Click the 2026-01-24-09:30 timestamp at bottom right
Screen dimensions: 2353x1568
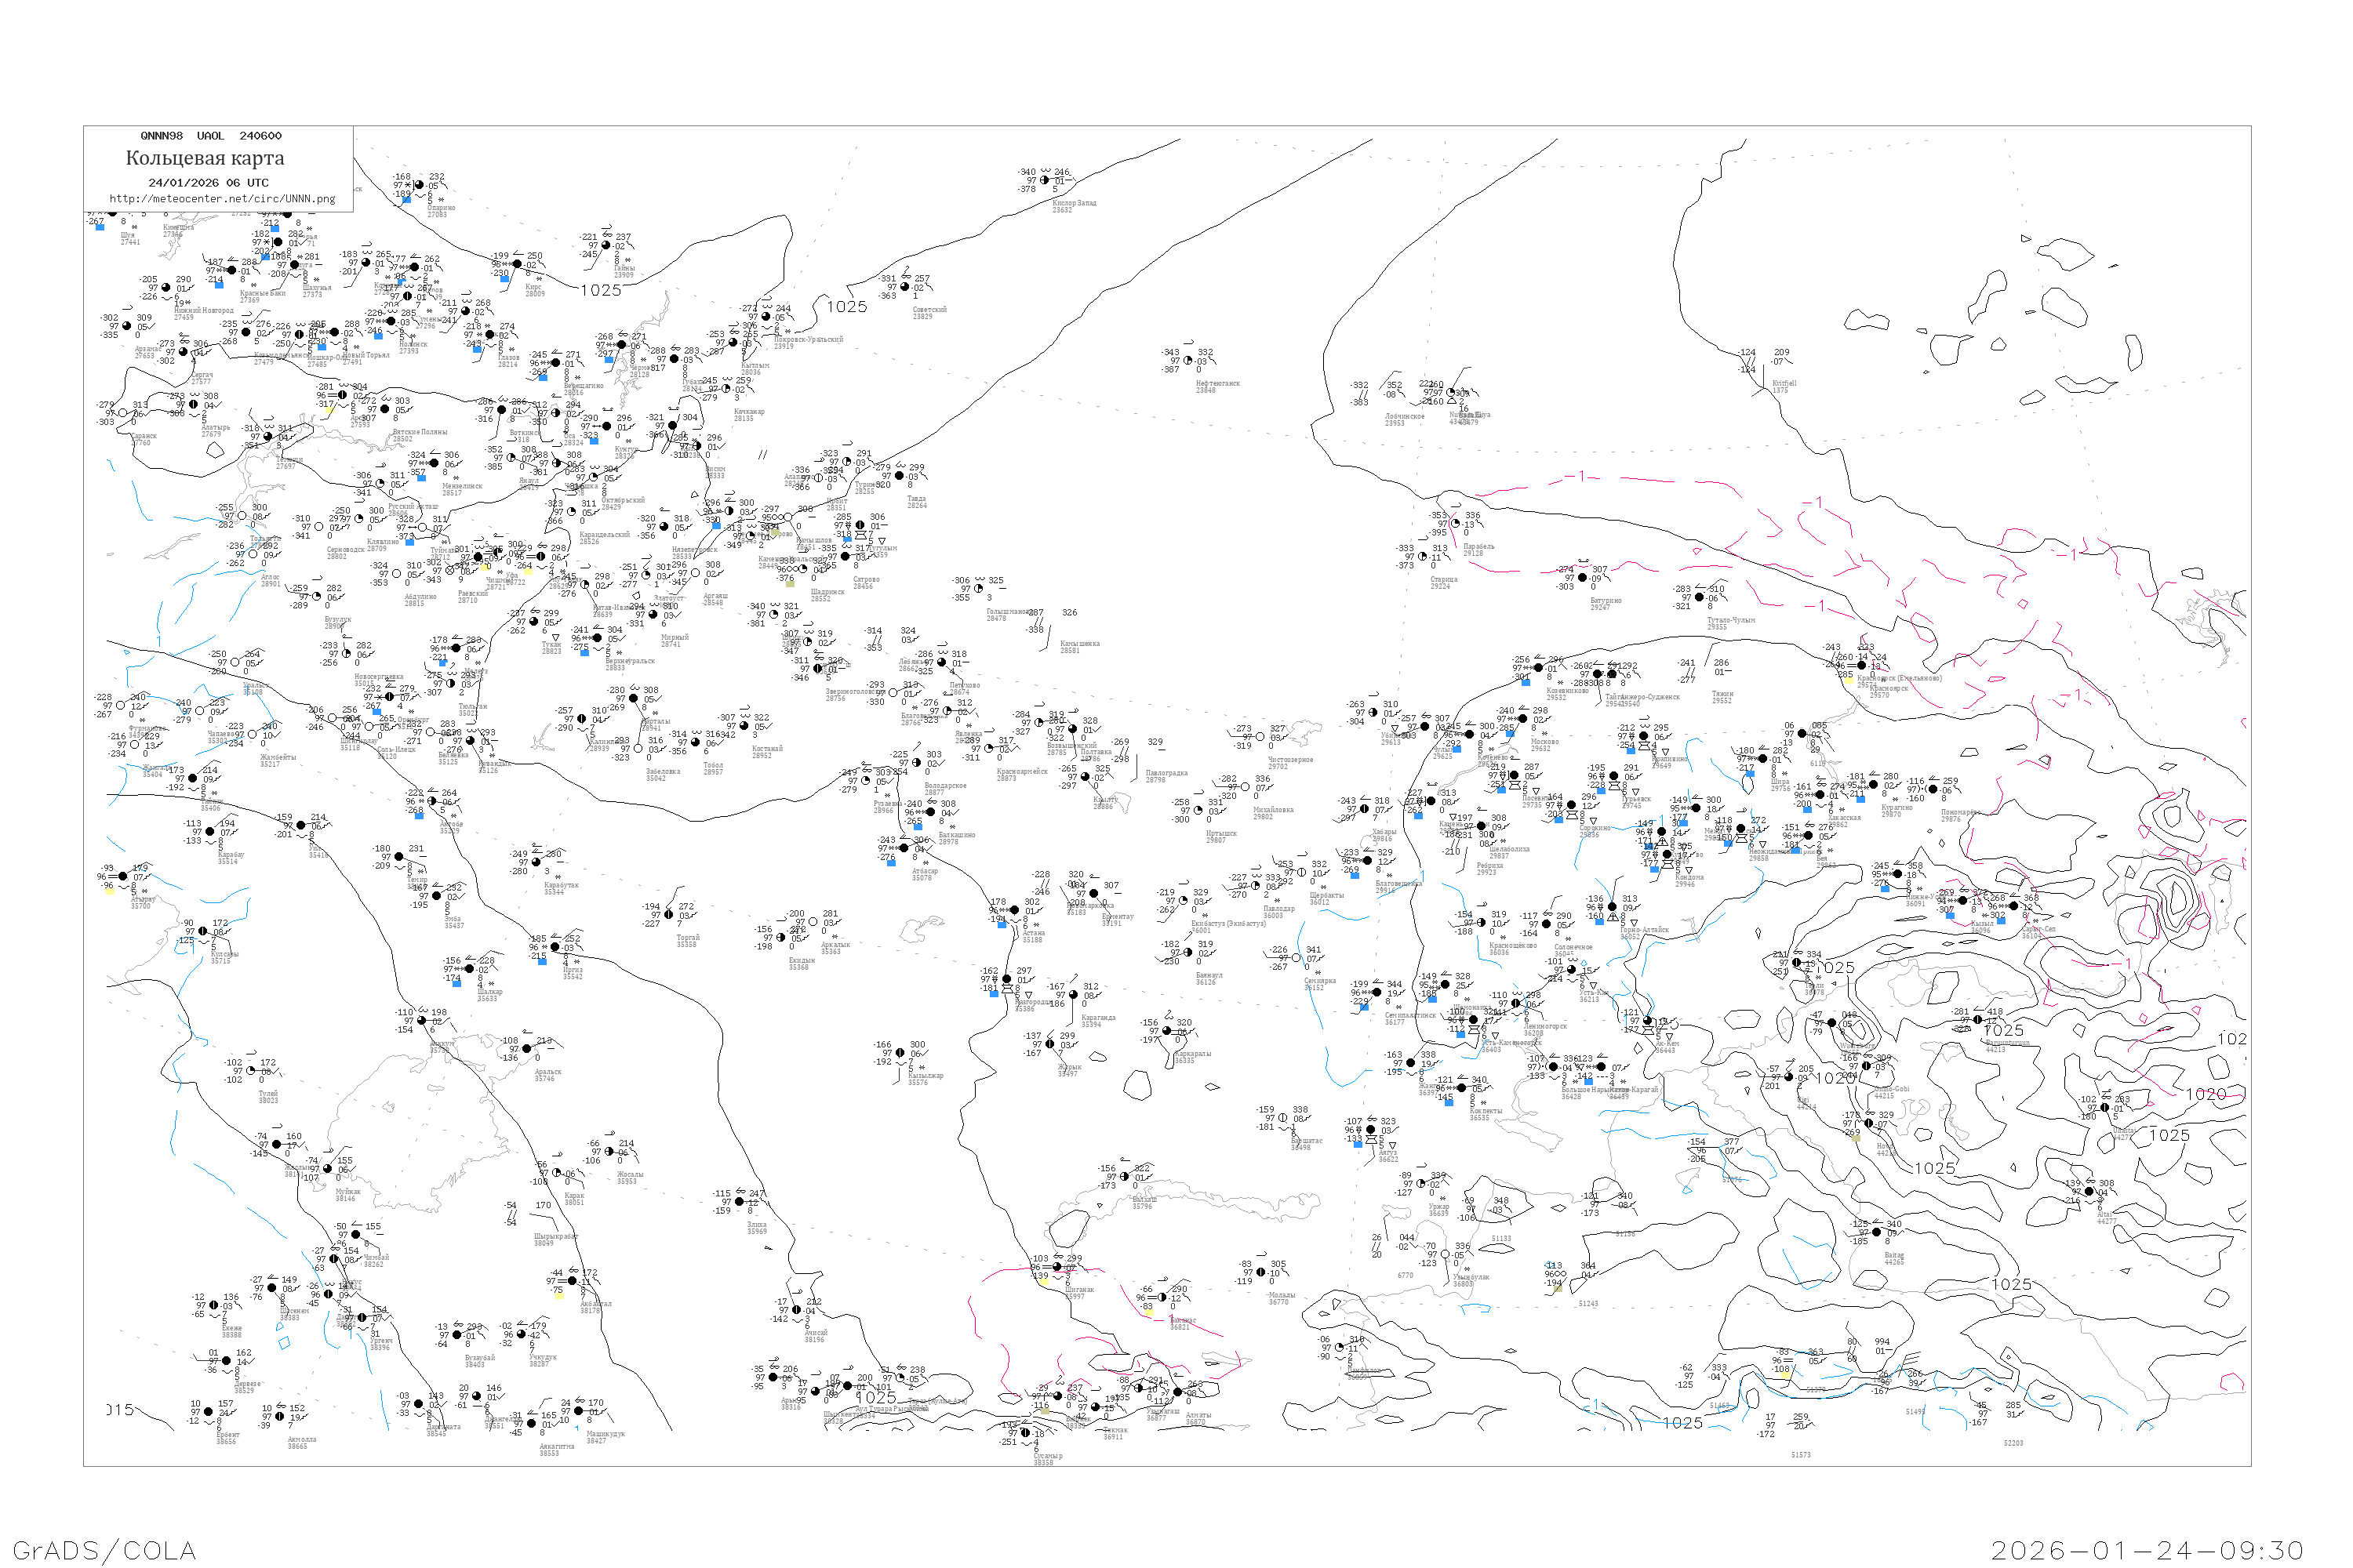2147,1550
